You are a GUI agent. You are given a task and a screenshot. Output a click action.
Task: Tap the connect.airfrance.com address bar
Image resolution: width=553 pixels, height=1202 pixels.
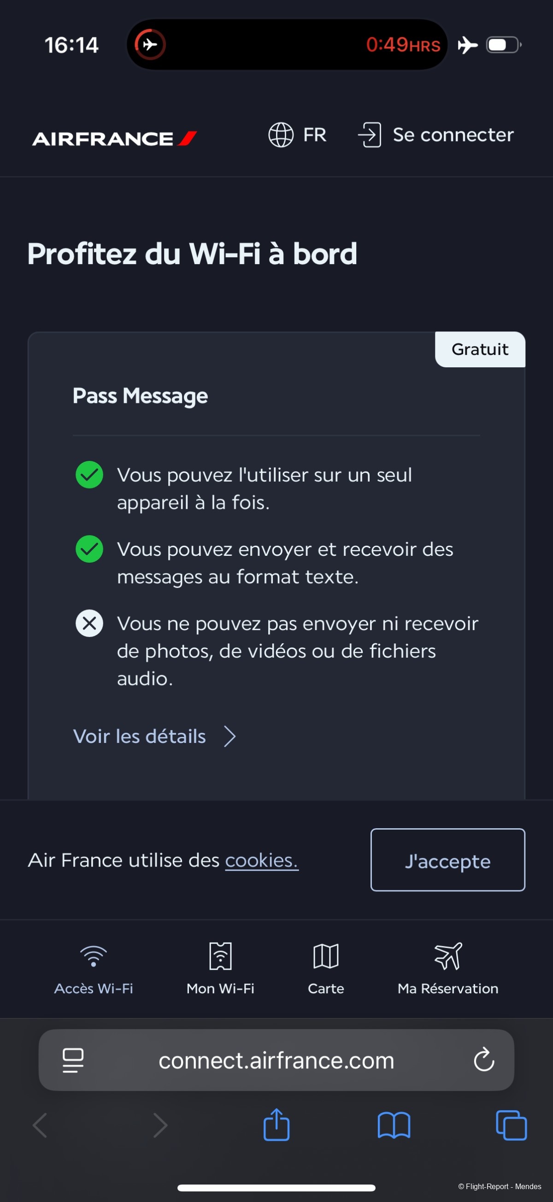click(276, 1060)
